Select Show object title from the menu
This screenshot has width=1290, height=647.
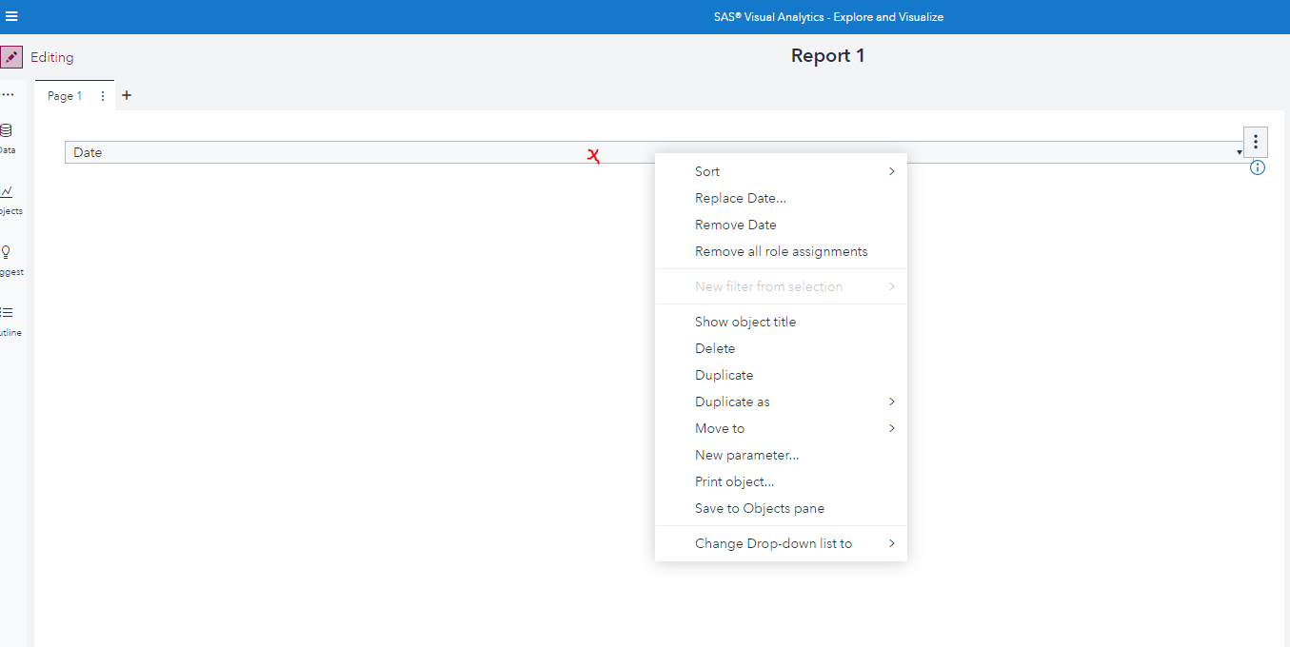coord(745,321)
